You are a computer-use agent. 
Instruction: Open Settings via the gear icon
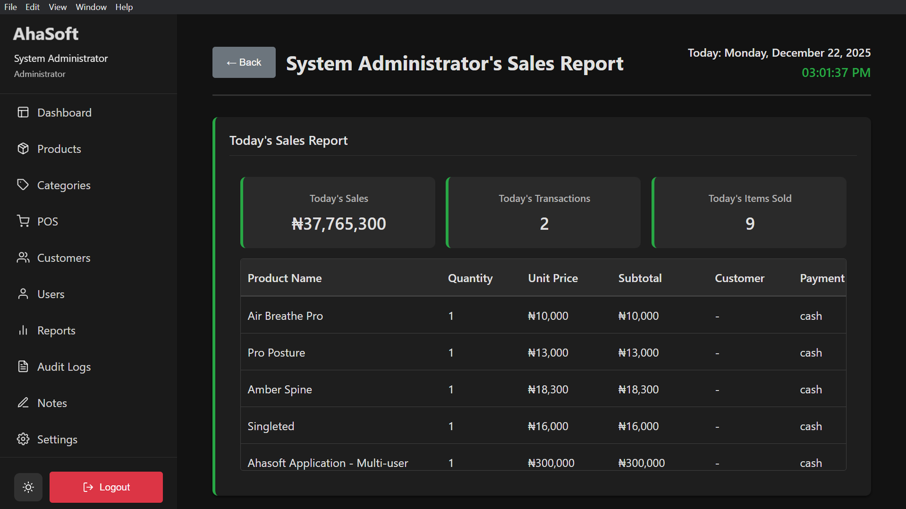point(23,439)
